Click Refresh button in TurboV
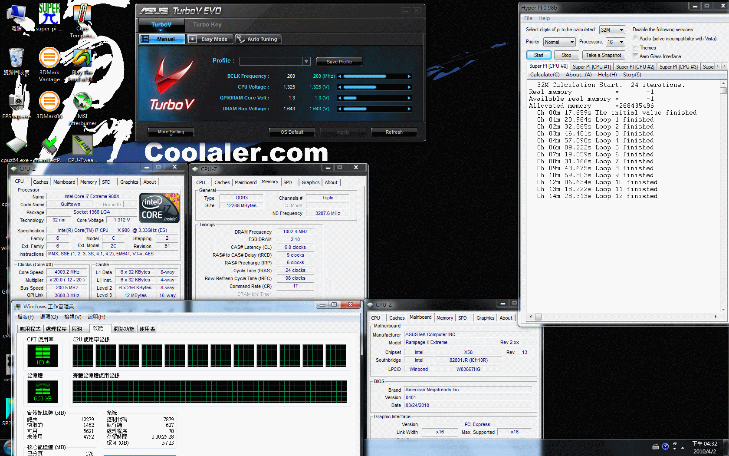 coord(394,132)
